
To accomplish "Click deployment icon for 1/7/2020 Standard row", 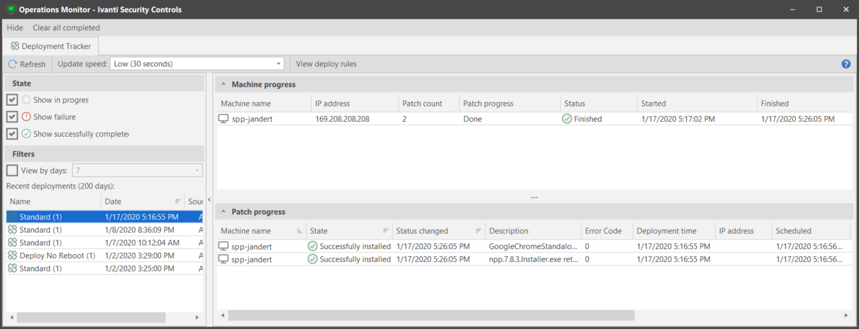I will point(12,243).
